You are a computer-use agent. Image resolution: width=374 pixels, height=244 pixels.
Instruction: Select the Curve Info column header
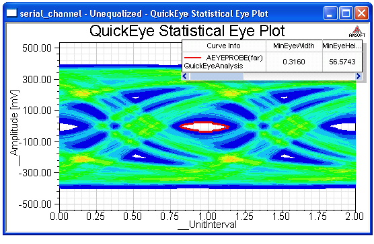pyautogui.click(x=224, y=46)
